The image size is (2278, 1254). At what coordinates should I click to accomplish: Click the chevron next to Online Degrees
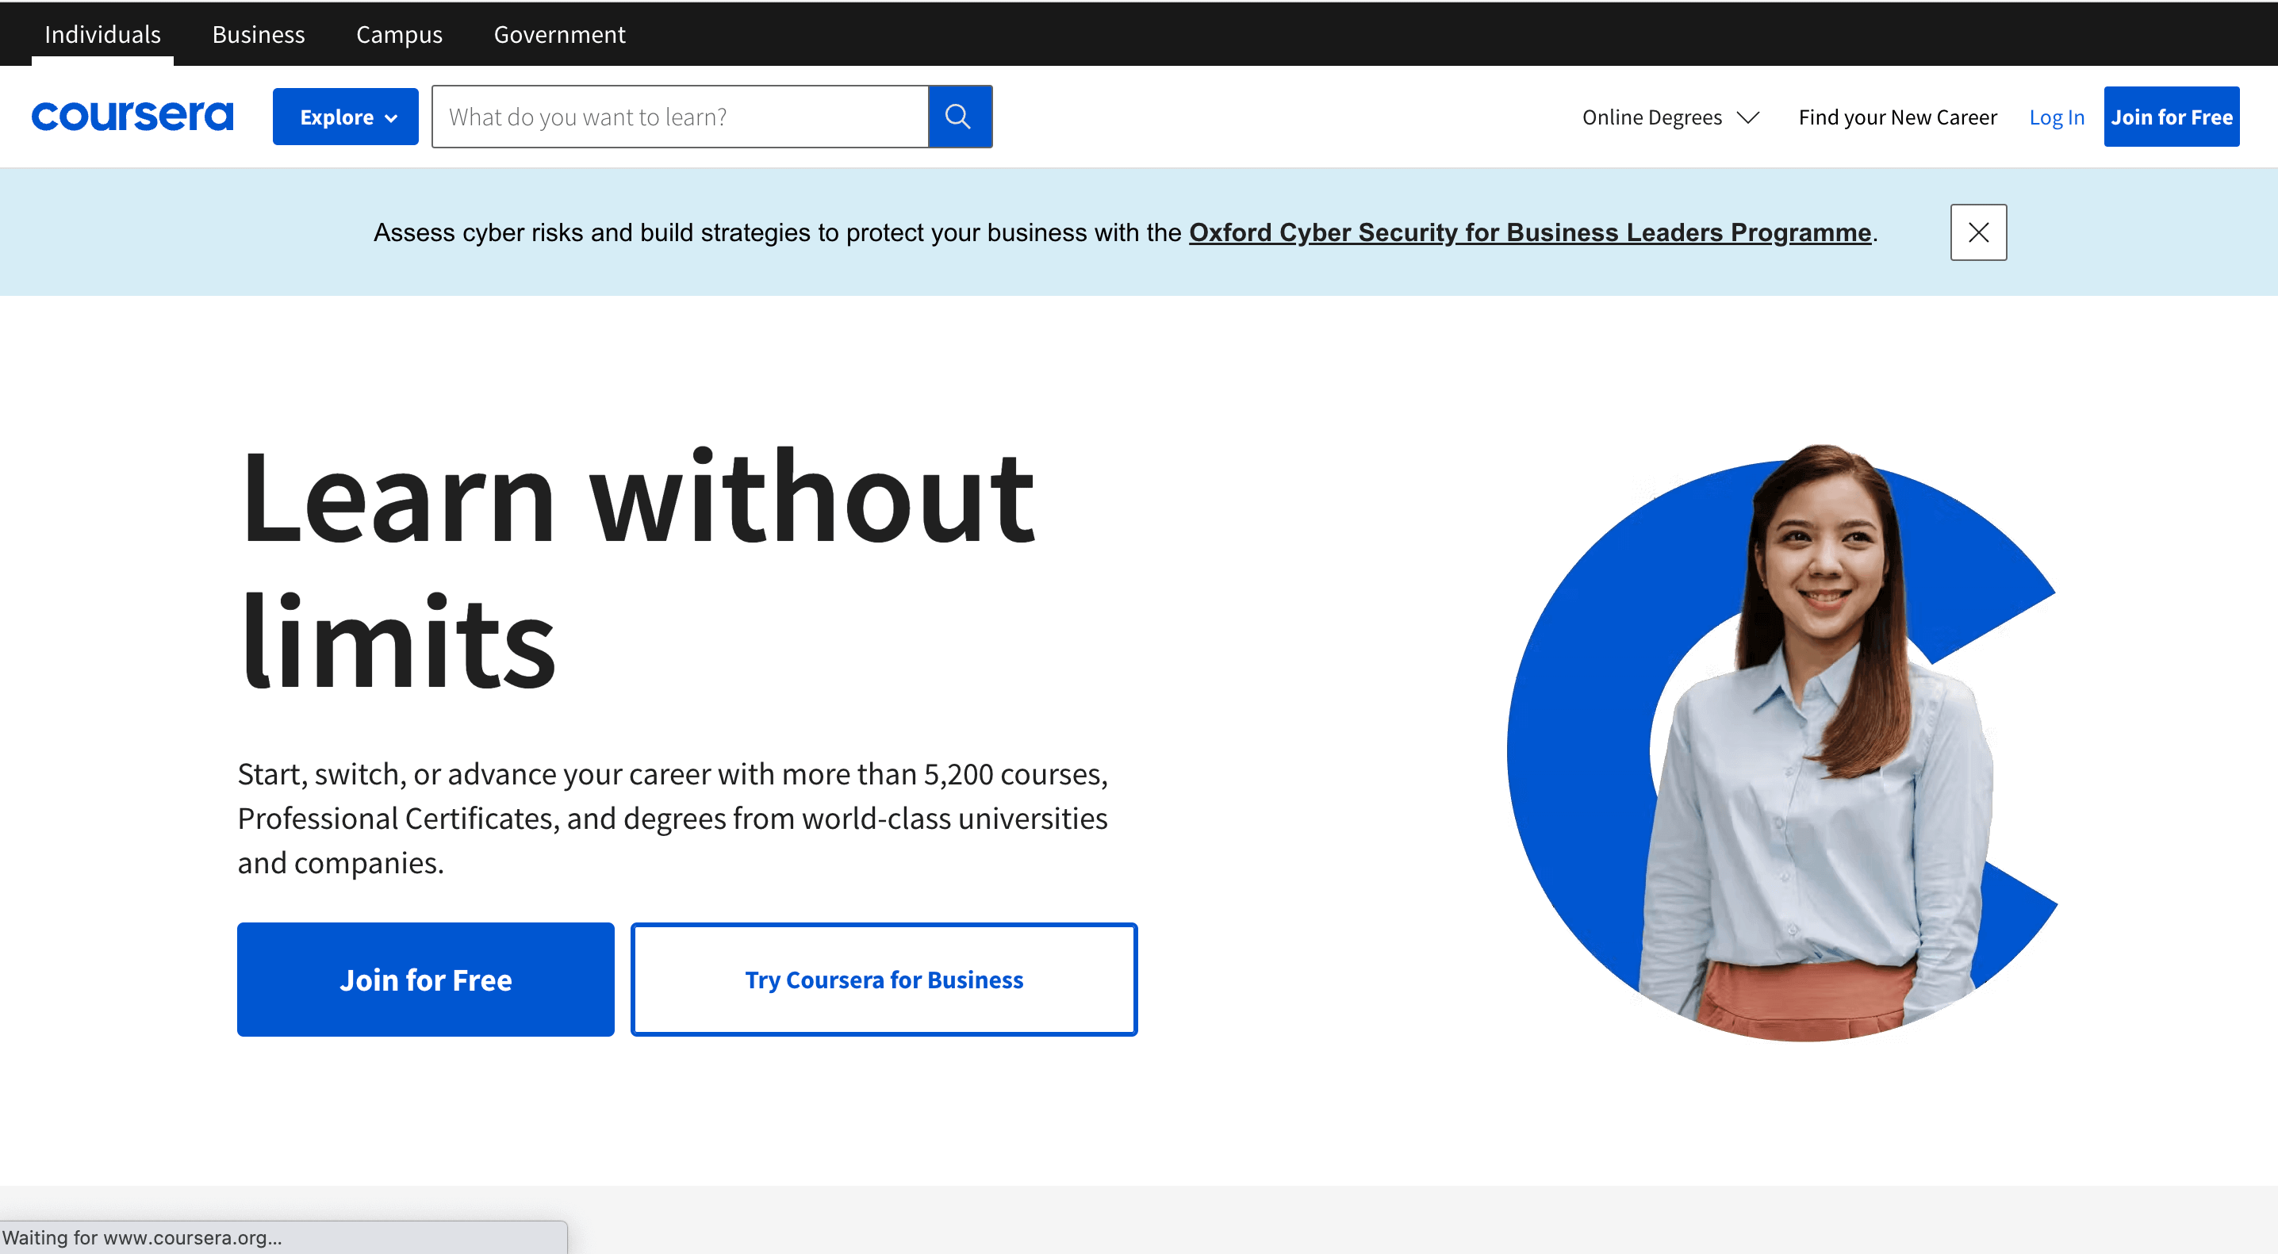coord(1748,117)
